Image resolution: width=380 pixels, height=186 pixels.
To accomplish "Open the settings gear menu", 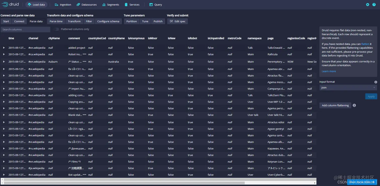I will pyautogui.click(x=368, y=5).
